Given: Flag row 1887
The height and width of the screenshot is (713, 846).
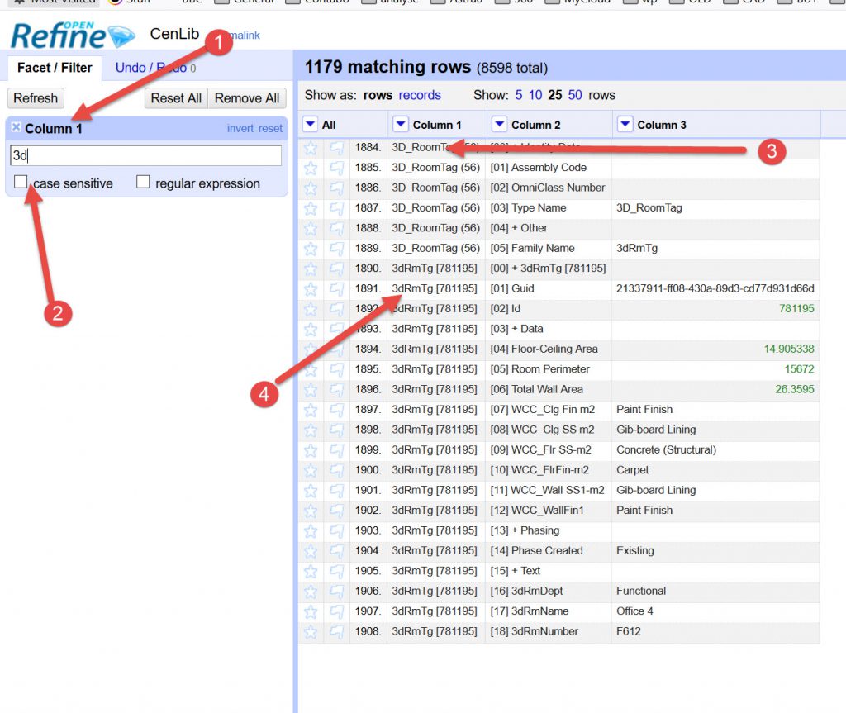Looking at the screenshot, I should click(x=336, y=208).
